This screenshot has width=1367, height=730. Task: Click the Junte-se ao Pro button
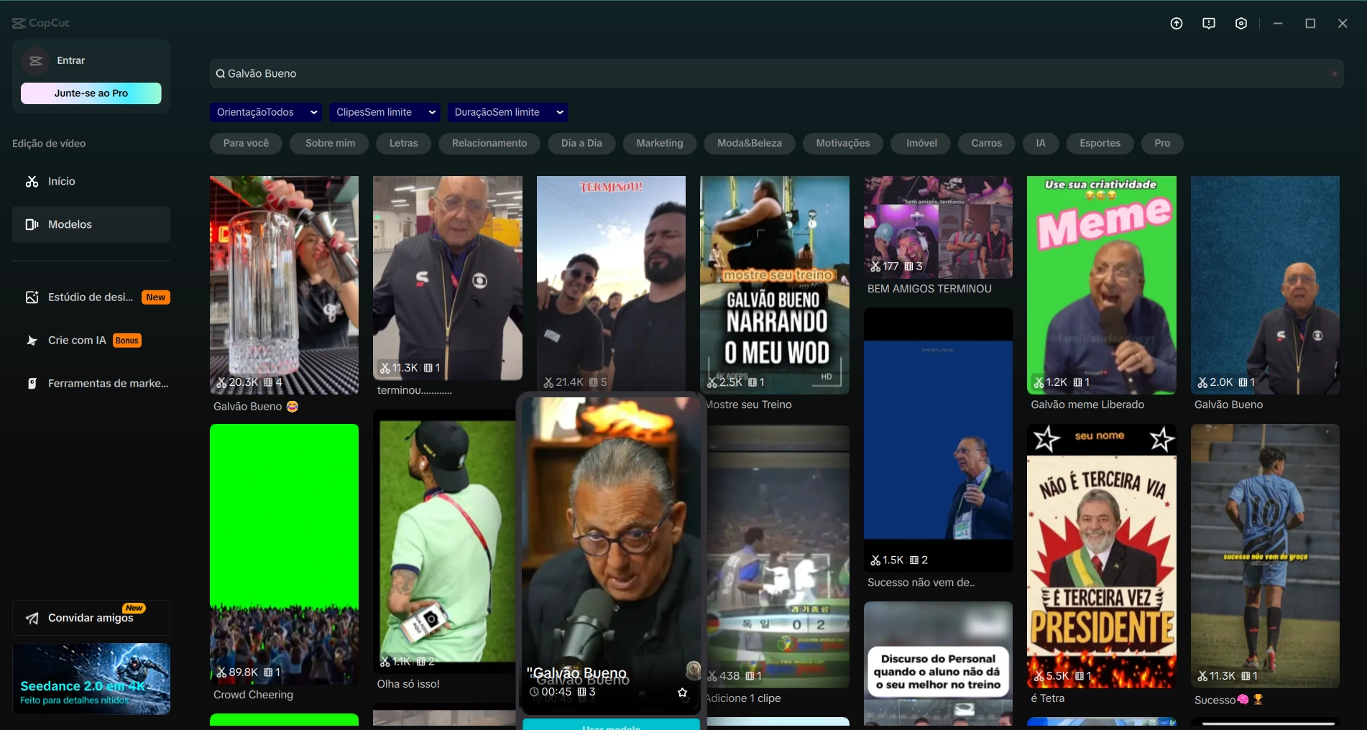91,93
